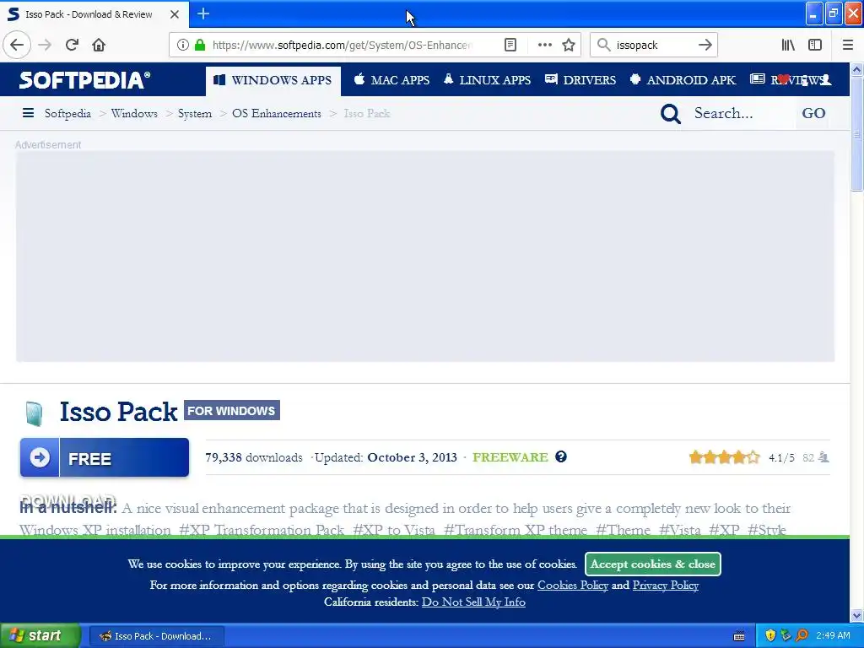
Task: Click OS Enhancements breadcrumb link
Action: (x=277, y=114)
